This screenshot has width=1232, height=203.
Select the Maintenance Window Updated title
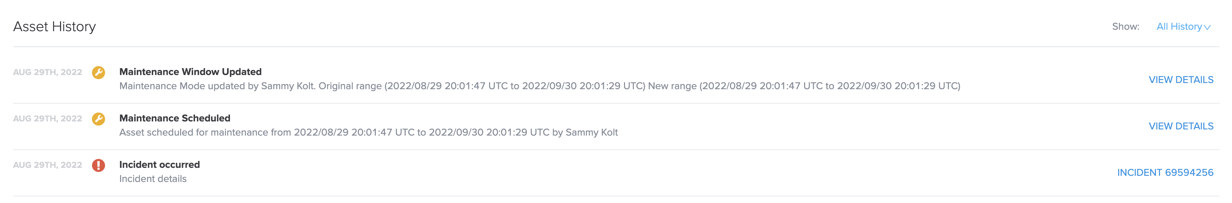tap(190, 72)
